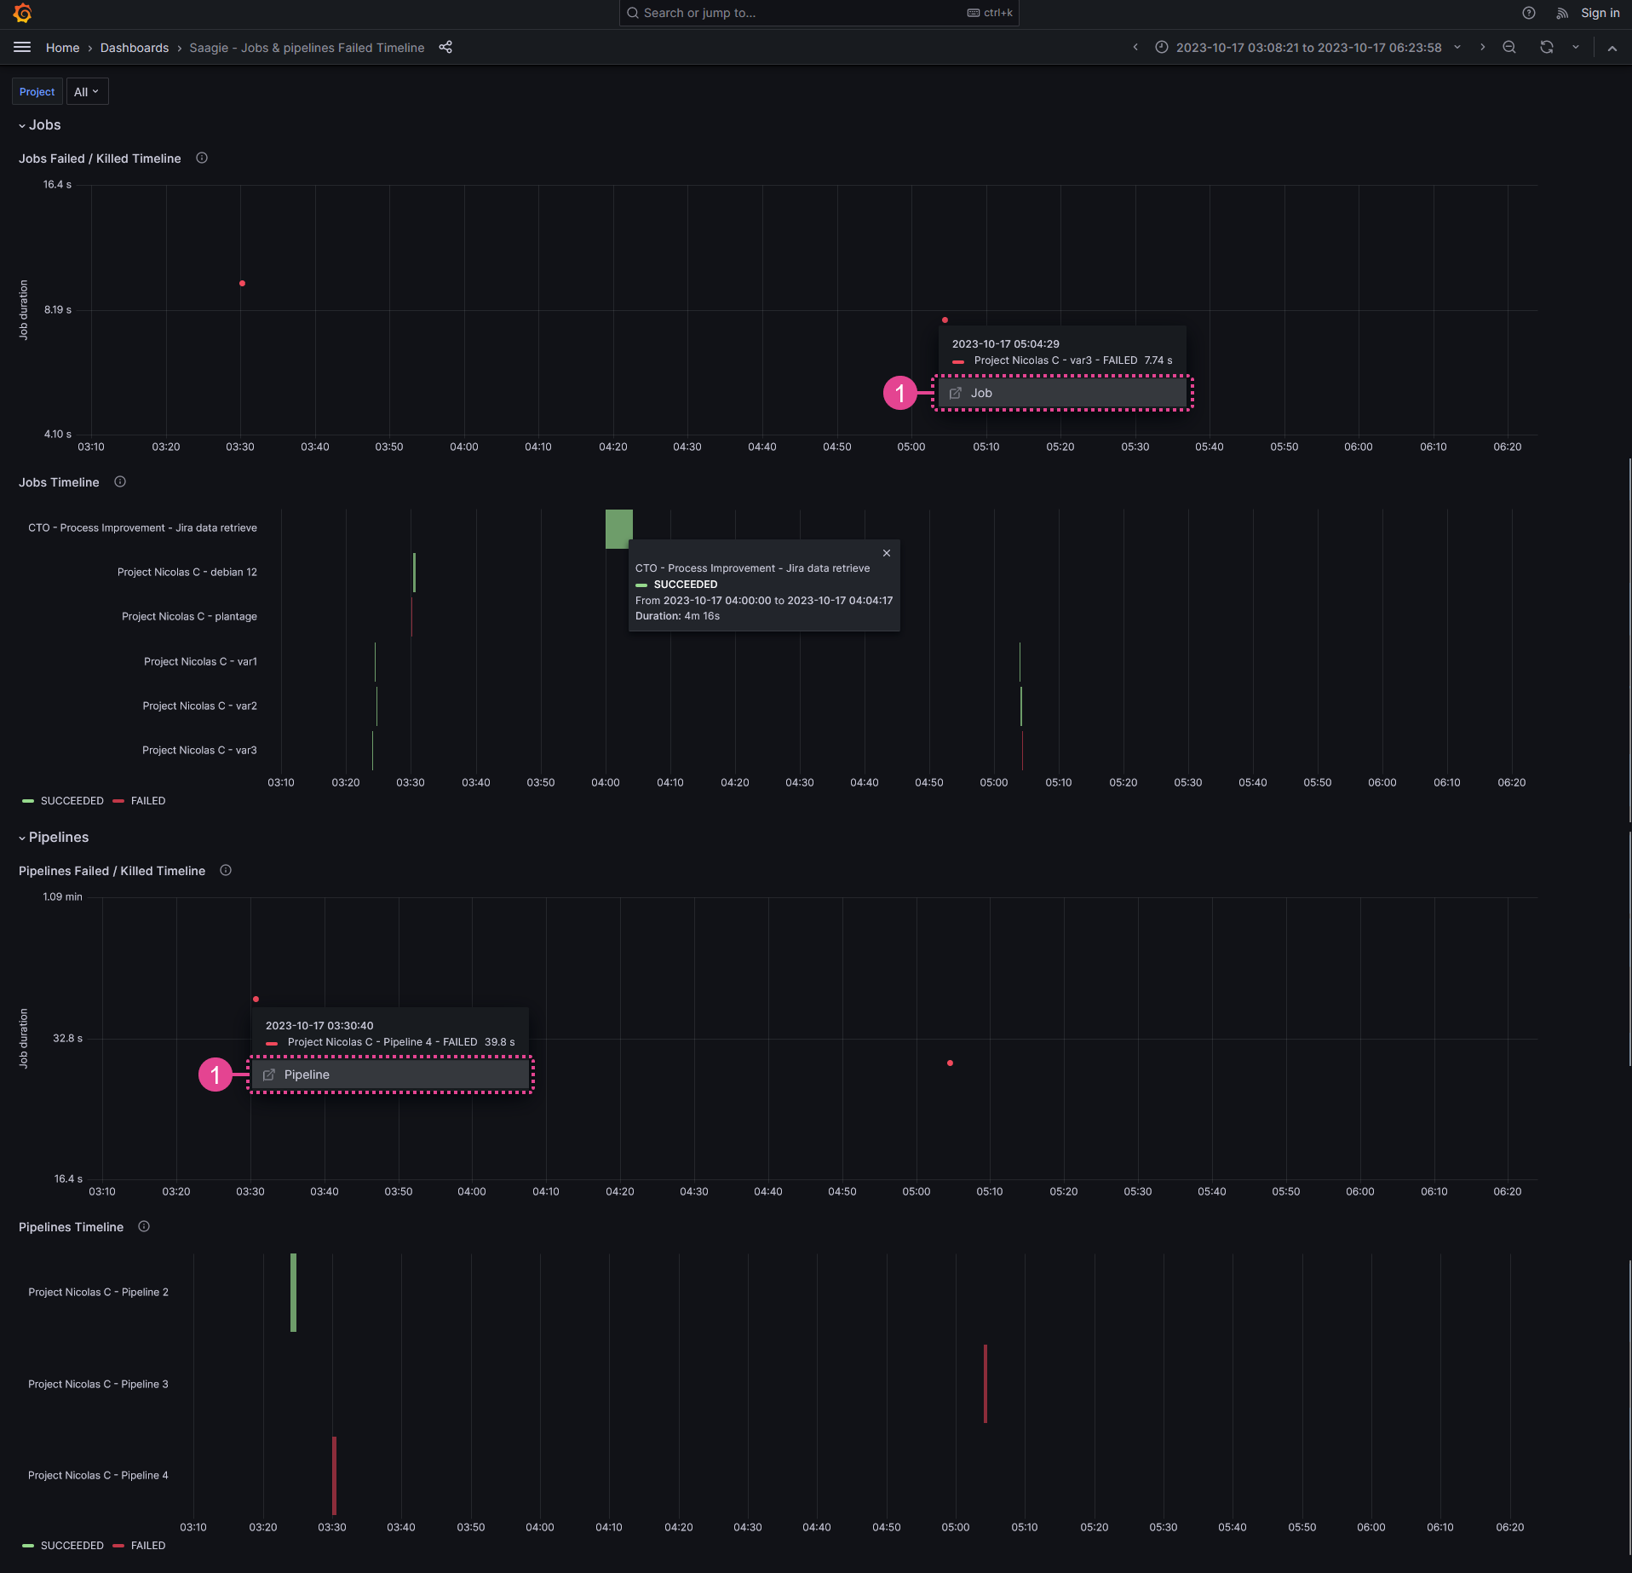Click 'Project Nicolas C - Pipeline 2' label
The height and width of the screenshot is (1573, 1632).
(98, 1292)
